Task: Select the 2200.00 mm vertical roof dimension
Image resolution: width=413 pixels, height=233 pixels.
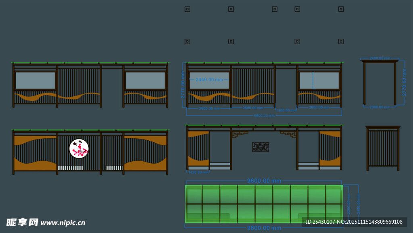Action: 349,204
